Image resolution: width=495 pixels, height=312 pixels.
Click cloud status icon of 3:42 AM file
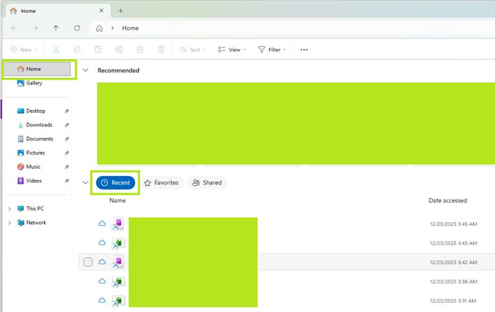pyautogui.click(x=102, y=262)
